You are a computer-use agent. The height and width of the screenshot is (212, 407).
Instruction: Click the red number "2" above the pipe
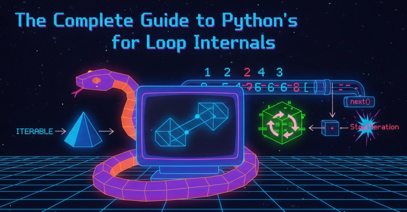click(x=247, y=73)
